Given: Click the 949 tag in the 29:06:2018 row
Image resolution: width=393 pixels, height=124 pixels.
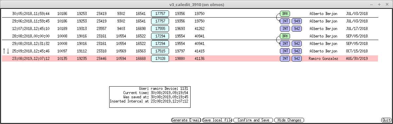Looking at the screenshot, I should (x=297, y=21).
